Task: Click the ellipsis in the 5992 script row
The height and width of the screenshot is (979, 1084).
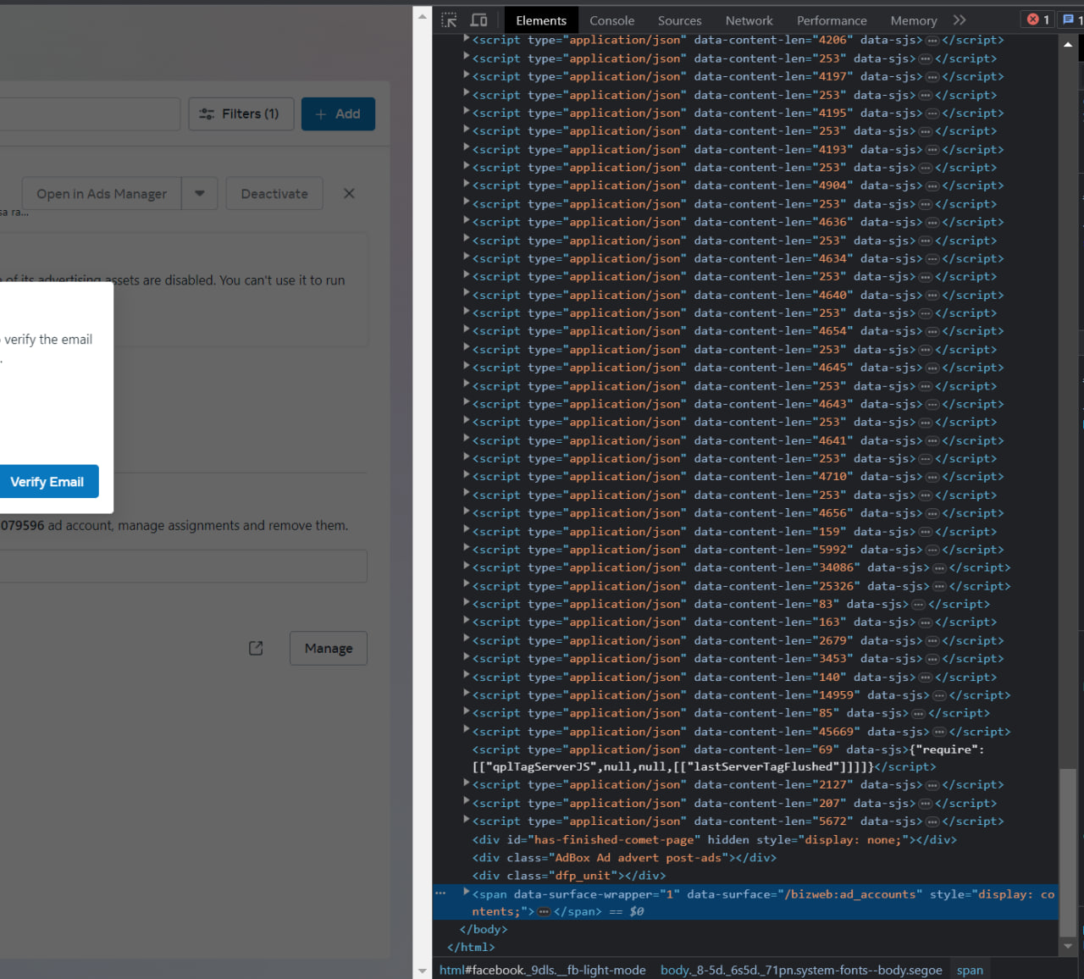Action: pos(932,550)
